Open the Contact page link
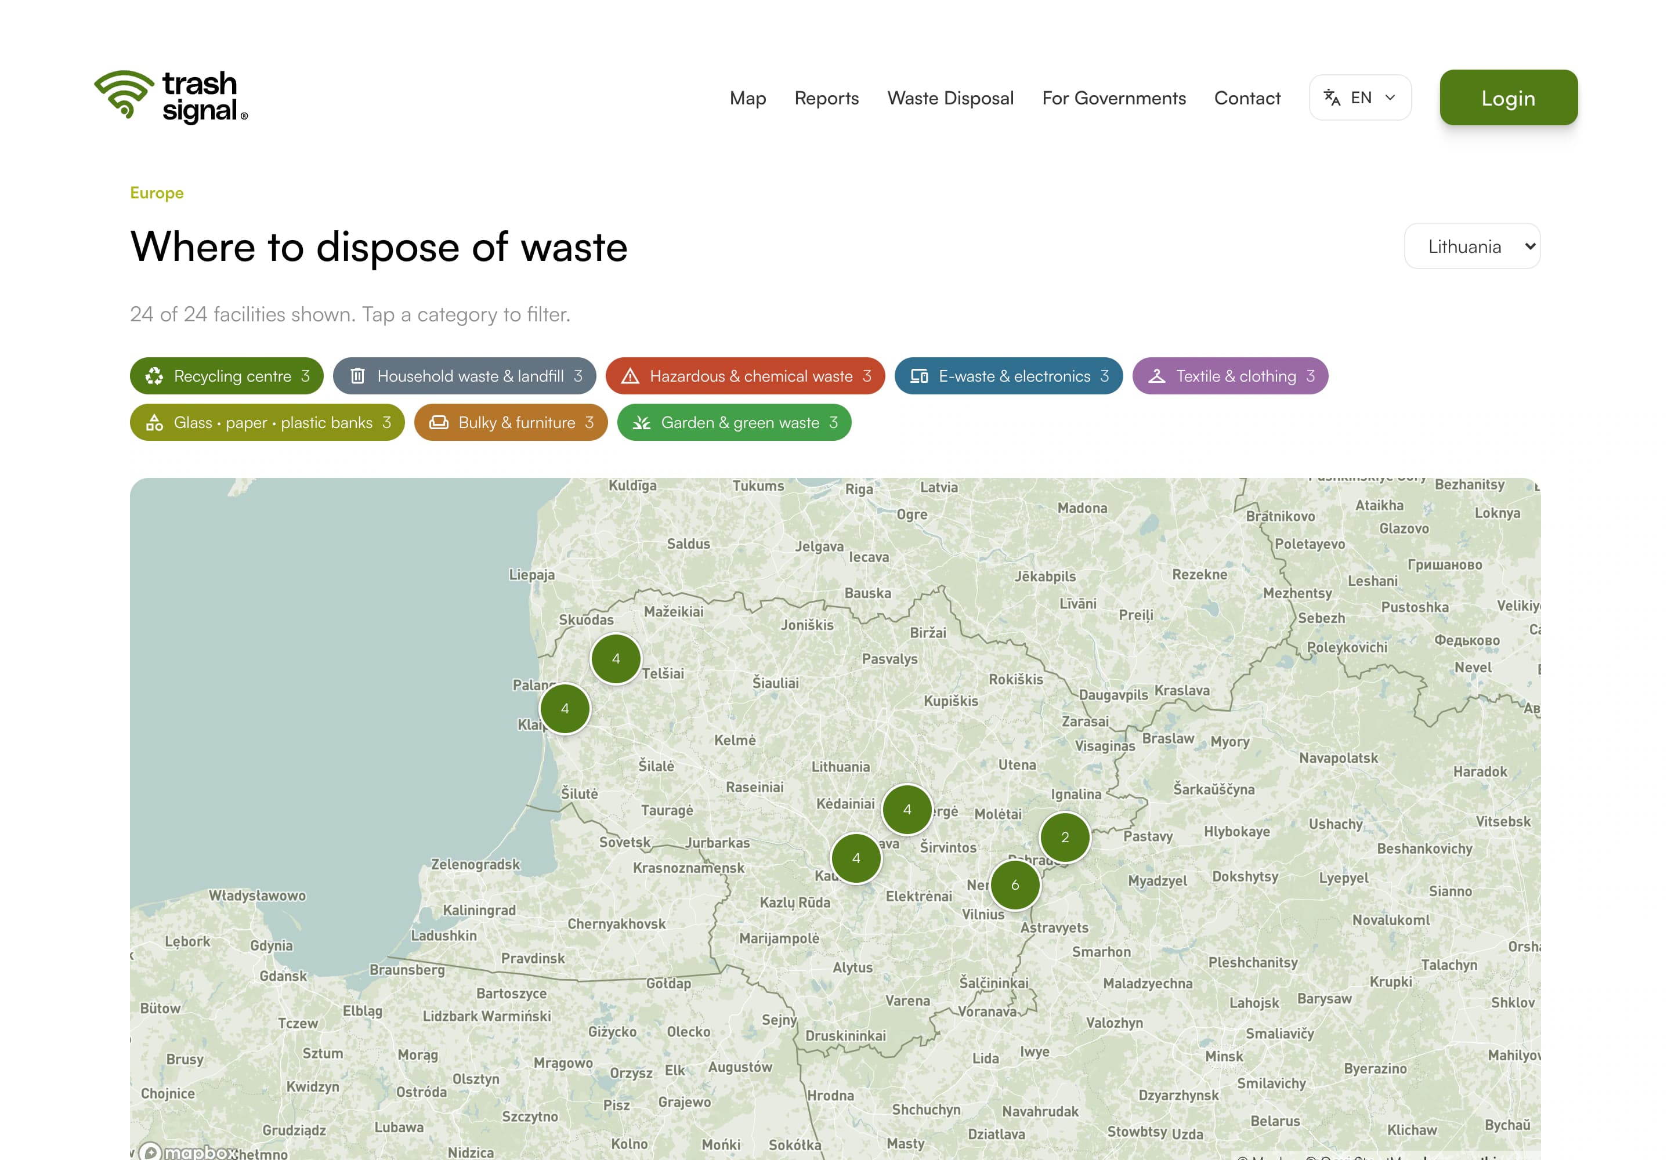This screenshot has width=1671, height=1160. coord(1247,97)
